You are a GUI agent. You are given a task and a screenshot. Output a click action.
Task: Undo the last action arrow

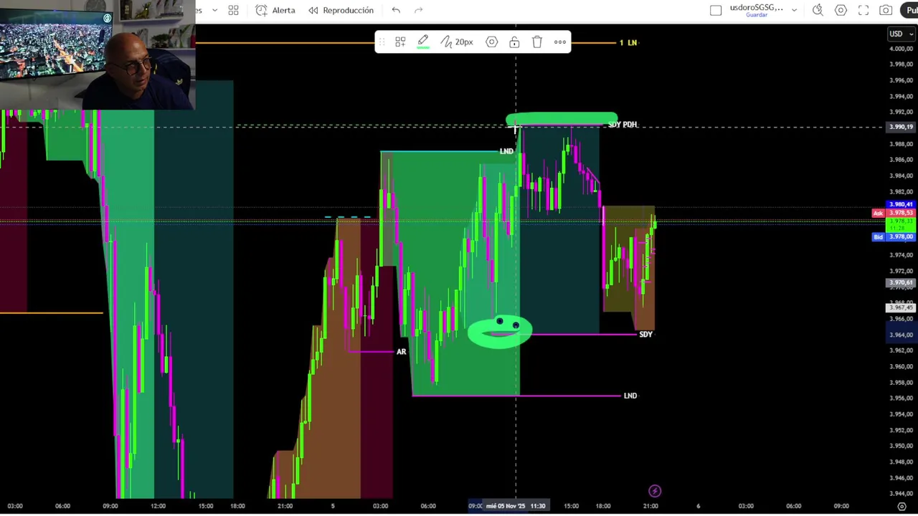click(x=396, y=10)
